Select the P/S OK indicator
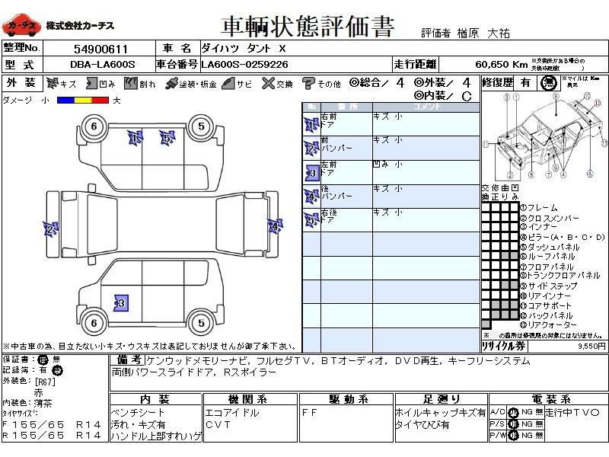609x457 pixels. [x=513, y=423]
